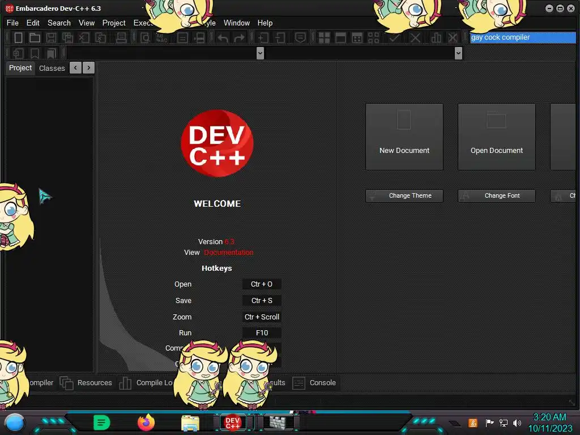Click the Go to line toolbar icon
This screenshot has width=580, height=435.
pyautogui.click(x=182, y=38)
